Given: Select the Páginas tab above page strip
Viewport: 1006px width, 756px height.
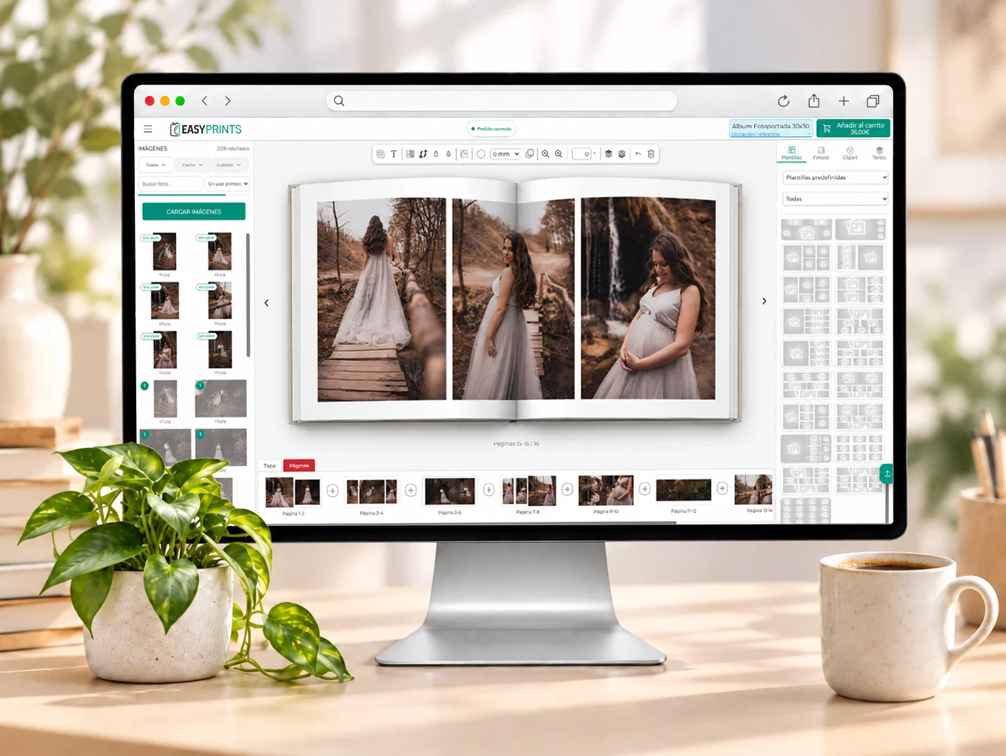Looking at the screenshot, I should 299,465.
